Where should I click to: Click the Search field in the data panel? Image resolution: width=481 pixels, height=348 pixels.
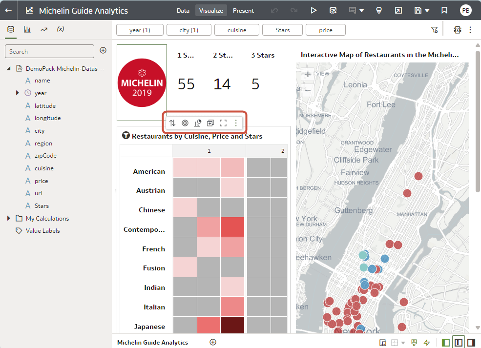[x=49, y=51]
